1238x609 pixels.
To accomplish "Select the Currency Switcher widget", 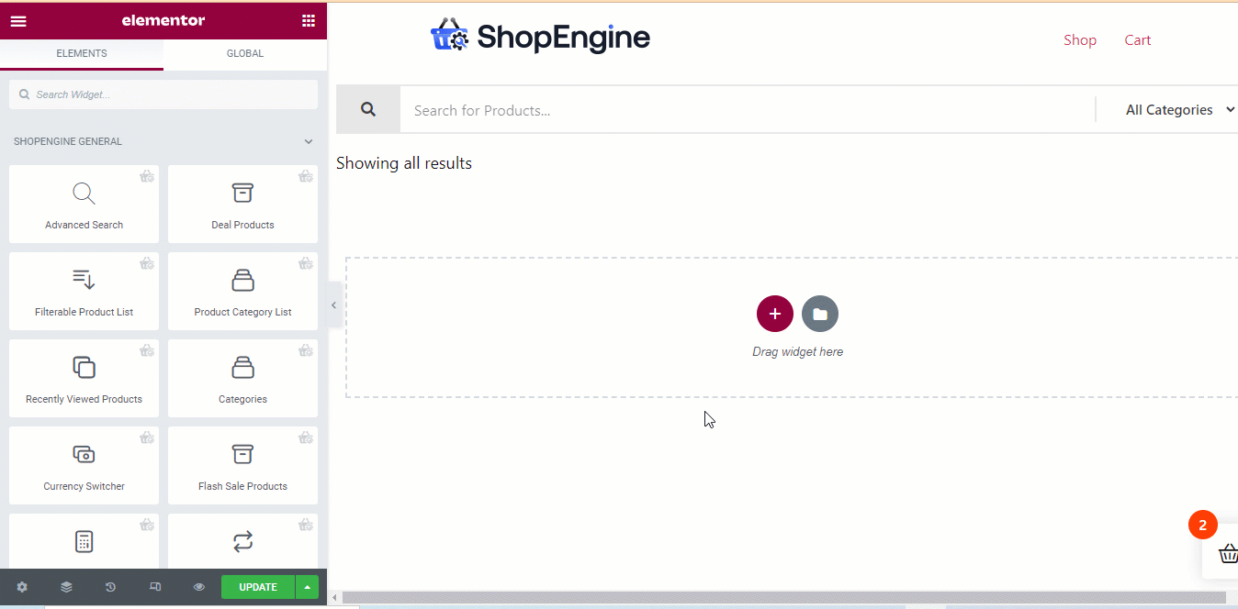I will (84, 466).
